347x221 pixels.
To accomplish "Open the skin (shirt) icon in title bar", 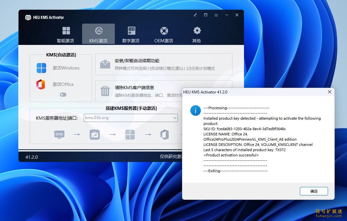I will [x=206, y=15].
